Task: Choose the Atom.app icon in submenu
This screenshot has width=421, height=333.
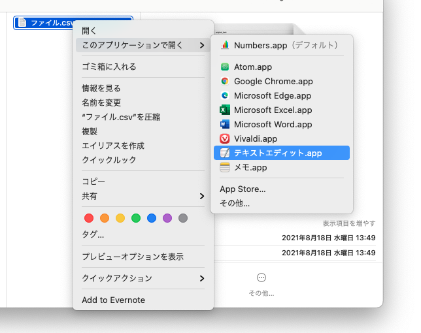Action: click(225, 67)
